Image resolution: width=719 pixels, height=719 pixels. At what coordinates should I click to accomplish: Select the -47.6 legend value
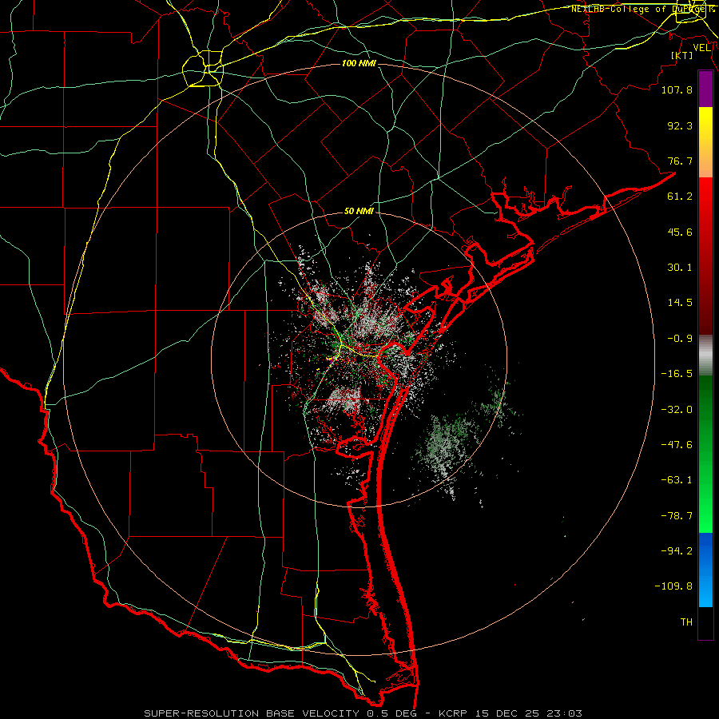[677, 445]
